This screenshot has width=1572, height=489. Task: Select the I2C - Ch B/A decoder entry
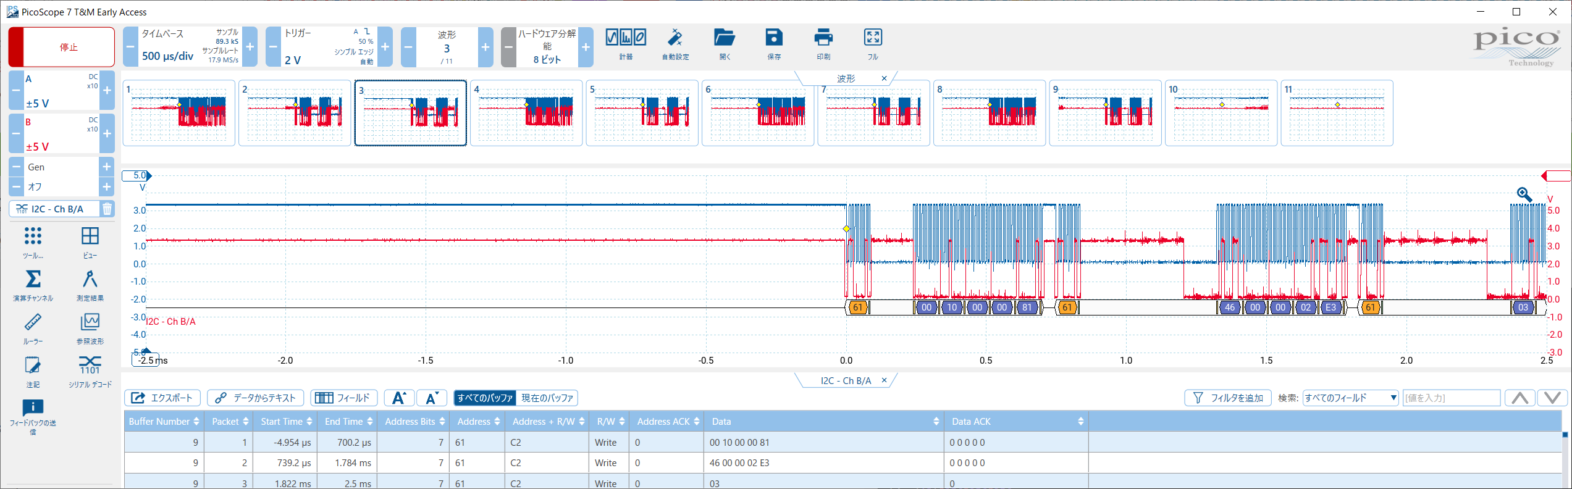coord(54,209)
